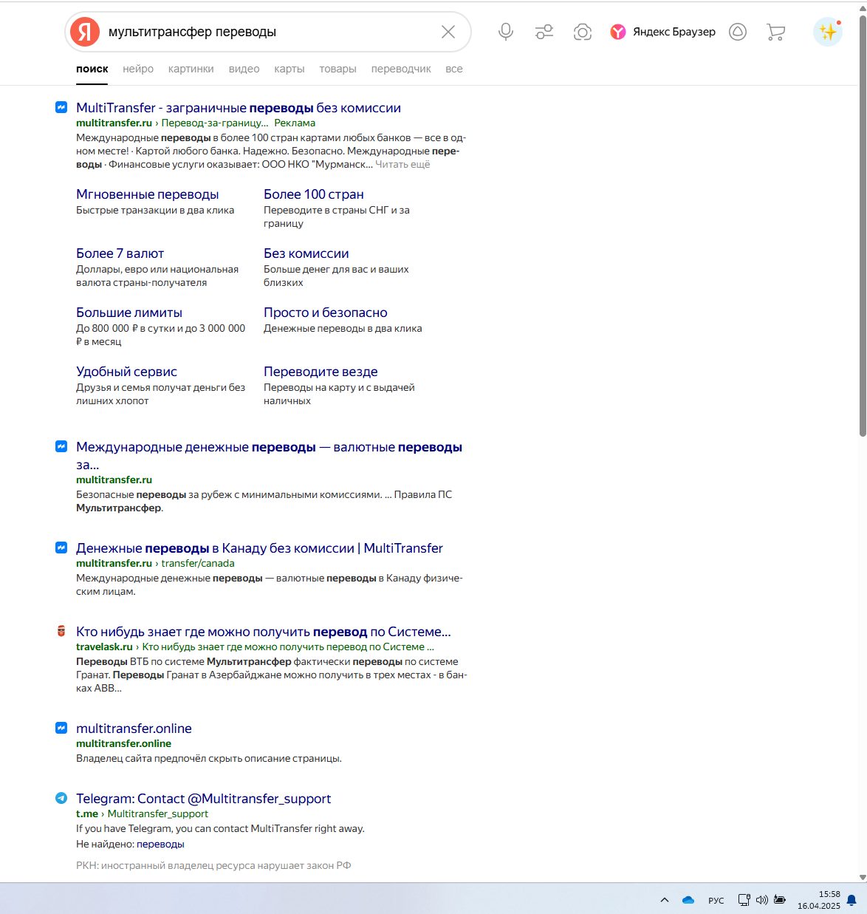Click travelask.ru favicon icon
This screenshot has height=914, width=867.
click(61, 631)
